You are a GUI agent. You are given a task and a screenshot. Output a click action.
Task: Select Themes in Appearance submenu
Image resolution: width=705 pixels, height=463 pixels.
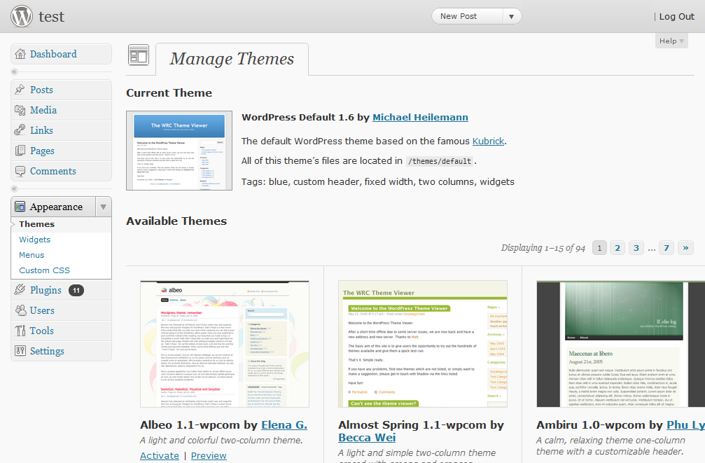(x=37, y=224)
